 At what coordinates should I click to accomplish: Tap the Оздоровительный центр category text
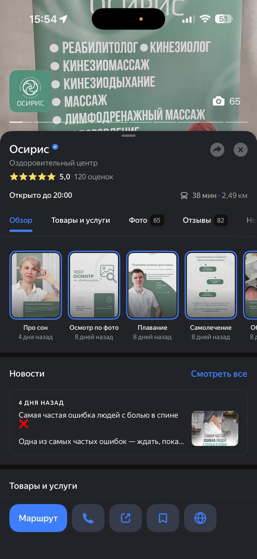[x=54, y=163]
